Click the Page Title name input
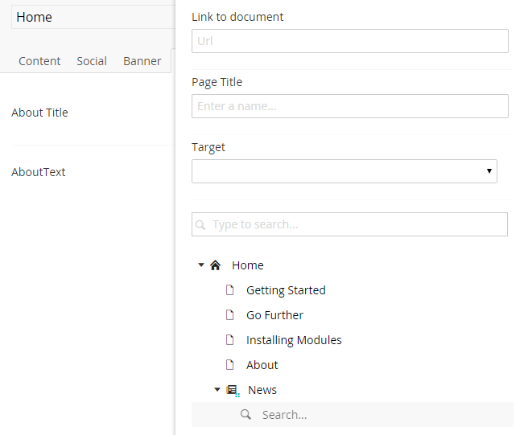The width and height of the screenshot is (524, 435). point(349,106)
